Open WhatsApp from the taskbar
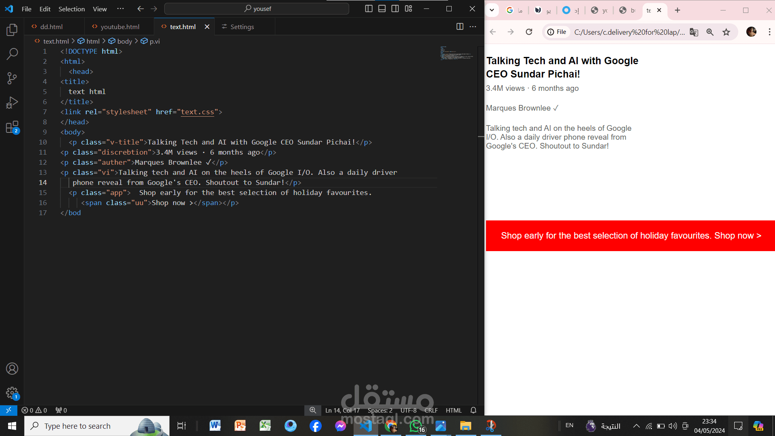 [x=416, y=426]
